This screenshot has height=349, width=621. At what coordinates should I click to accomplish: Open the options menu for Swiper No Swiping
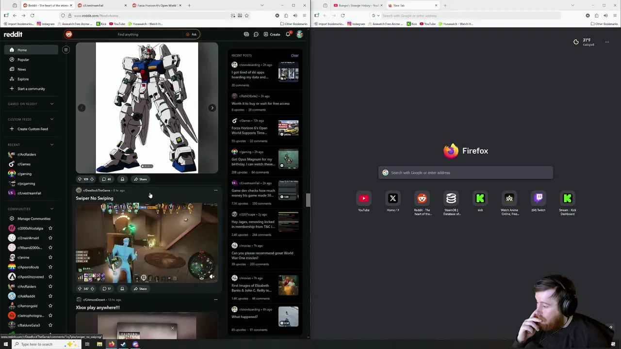click(x=216, y=190)
